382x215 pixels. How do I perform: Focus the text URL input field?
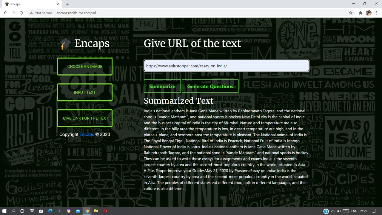(227, 66)
